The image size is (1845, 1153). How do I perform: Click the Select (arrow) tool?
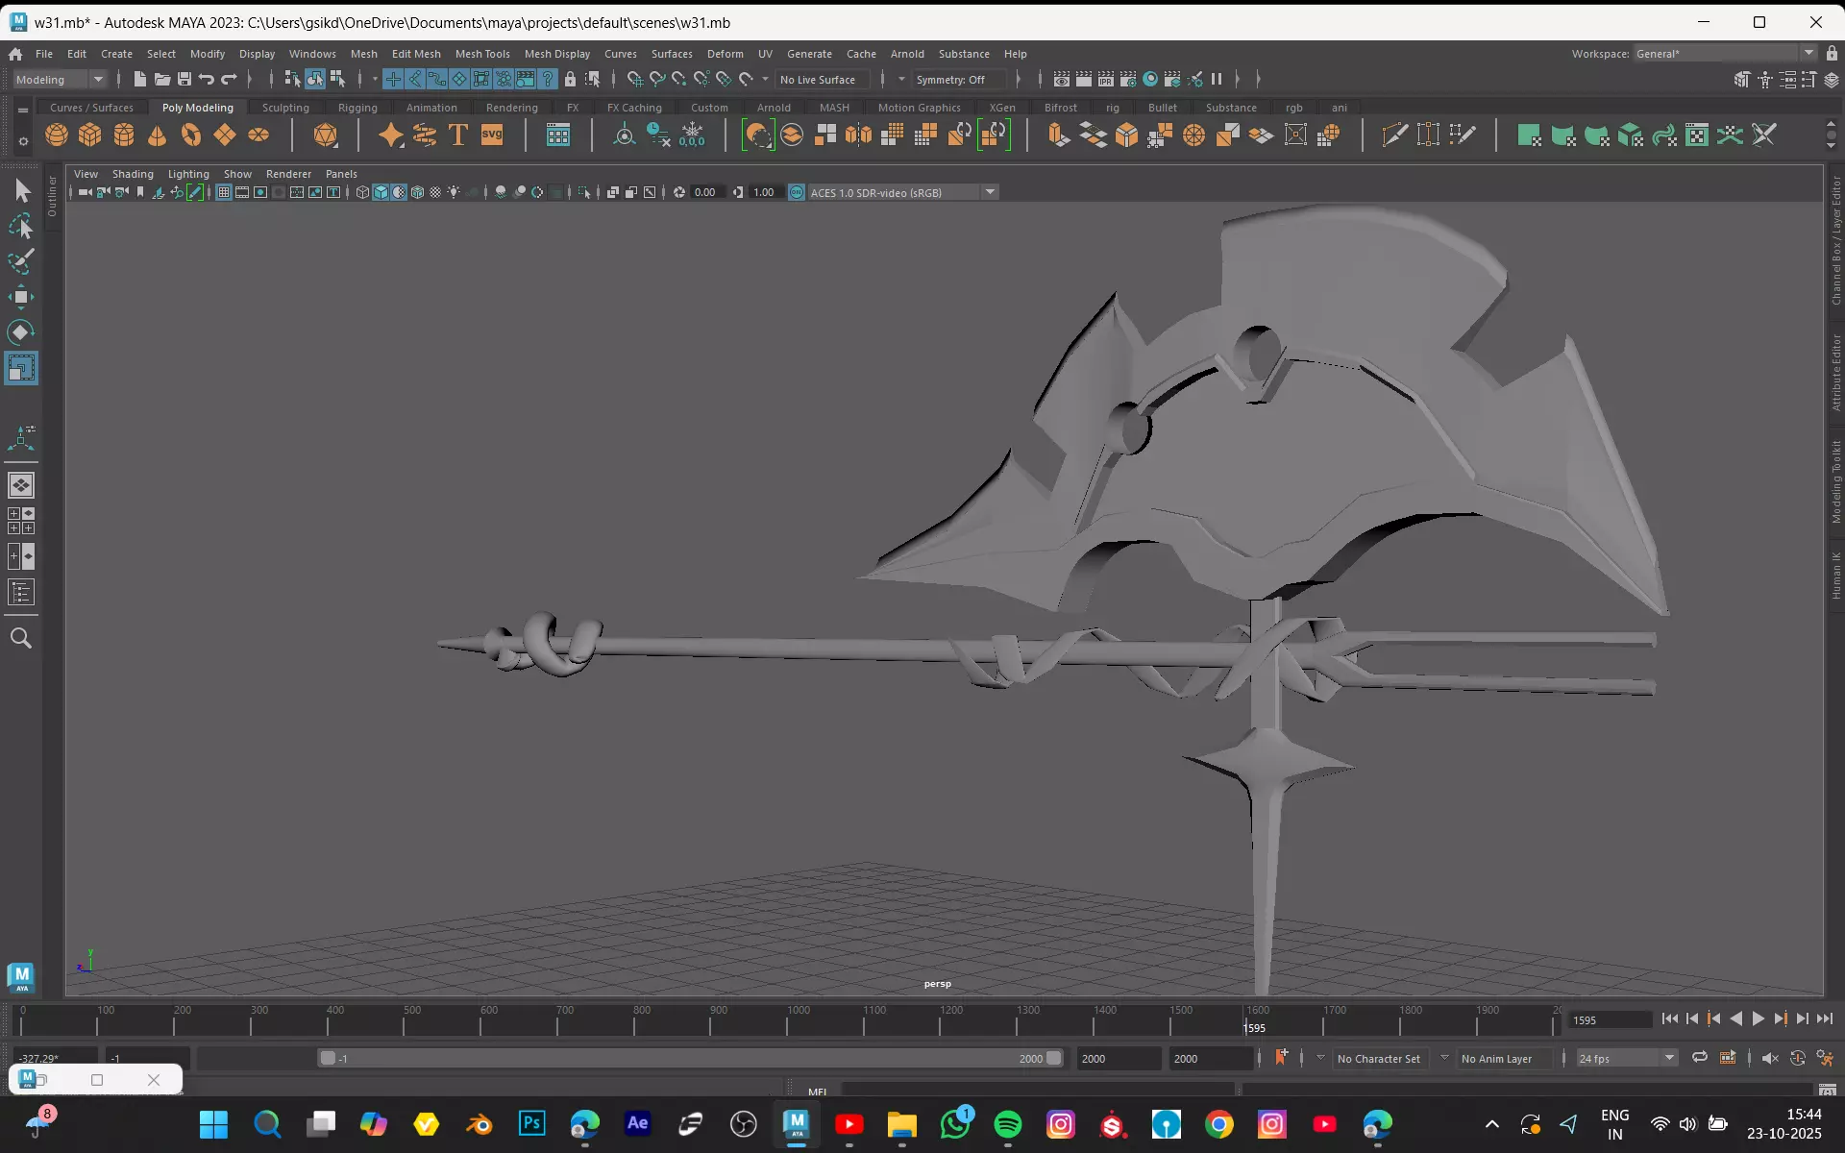(x=21, y=191)
